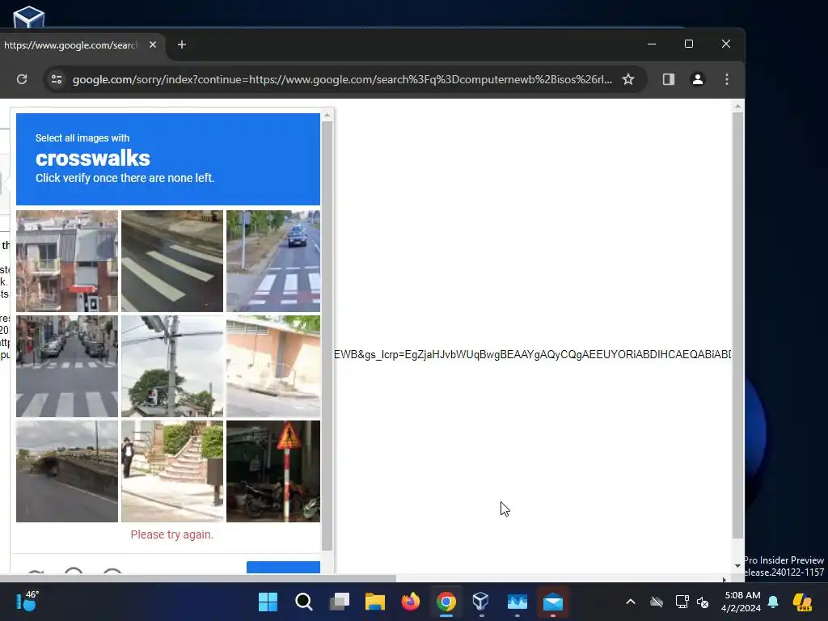Click the horizontal scrollbar right arrow
This screenshot has height=621, width=828.
pyautogui.click(x=724, y=579)
